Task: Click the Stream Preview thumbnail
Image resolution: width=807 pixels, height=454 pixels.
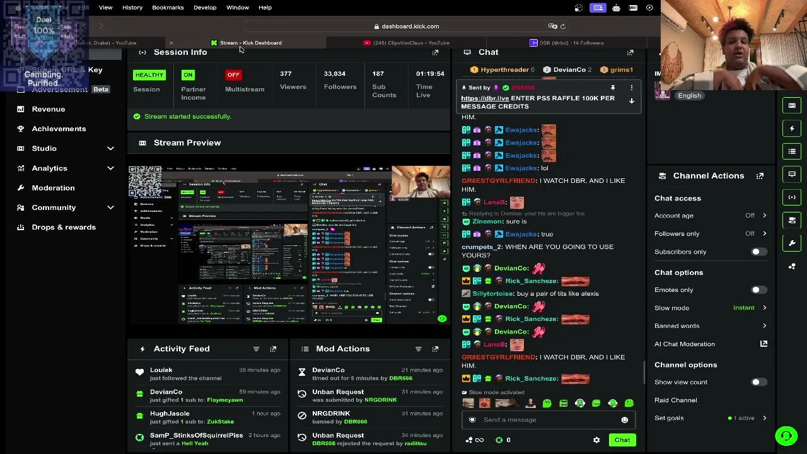Action: tap(289, 245)
